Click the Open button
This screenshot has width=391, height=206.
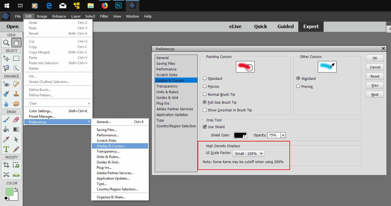[x=13, y=27]
